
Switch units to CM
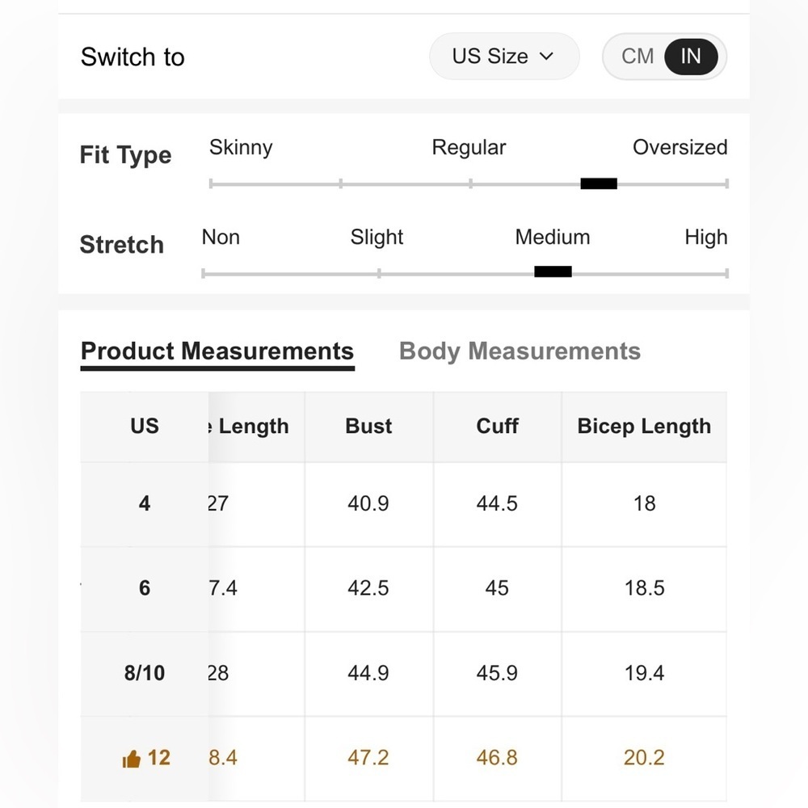[638, 57]
